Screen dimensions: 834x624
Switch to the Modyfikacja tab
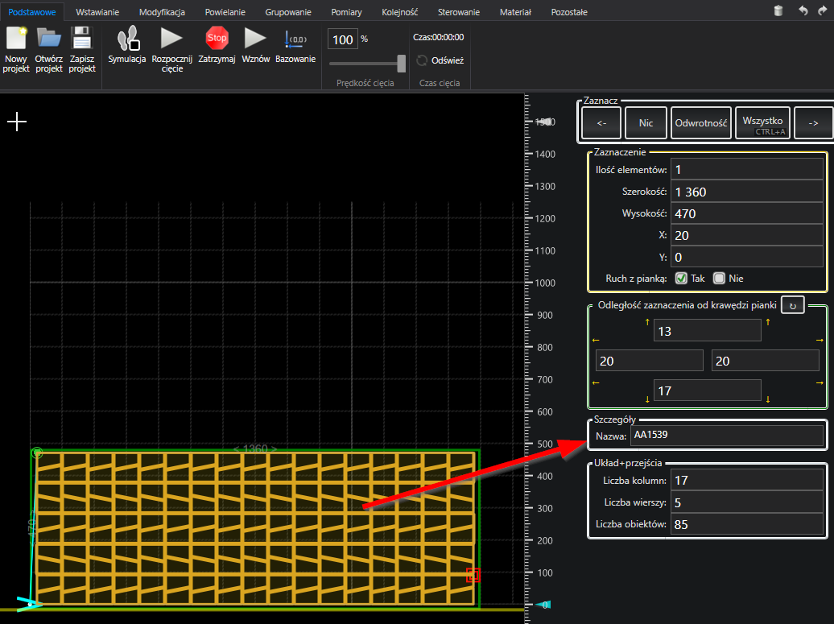162,13
